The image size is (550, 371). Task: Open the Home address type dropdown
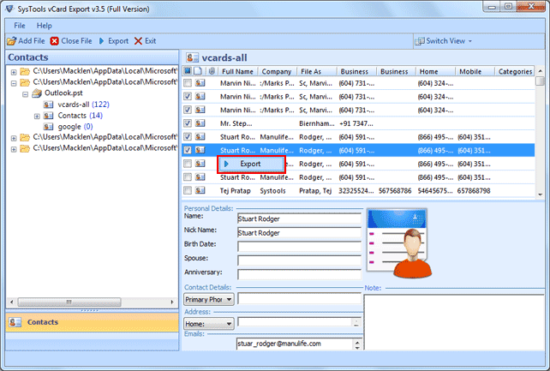[209, 323]
